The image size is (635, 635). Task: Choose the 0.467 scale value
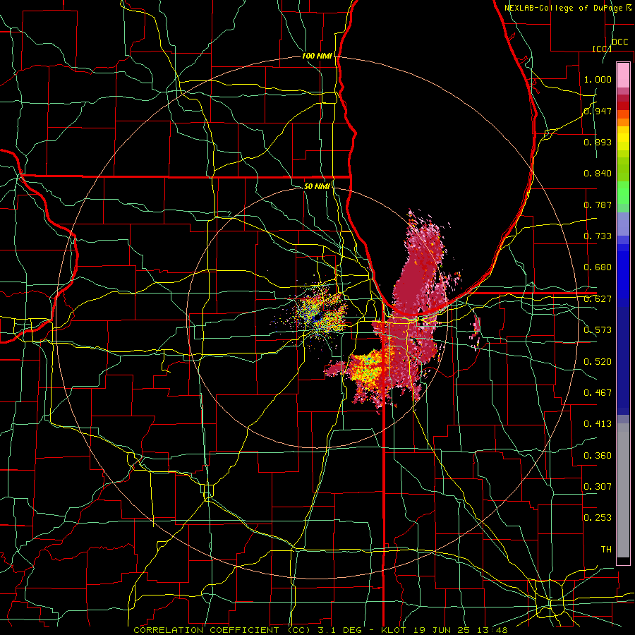point(598,393)
